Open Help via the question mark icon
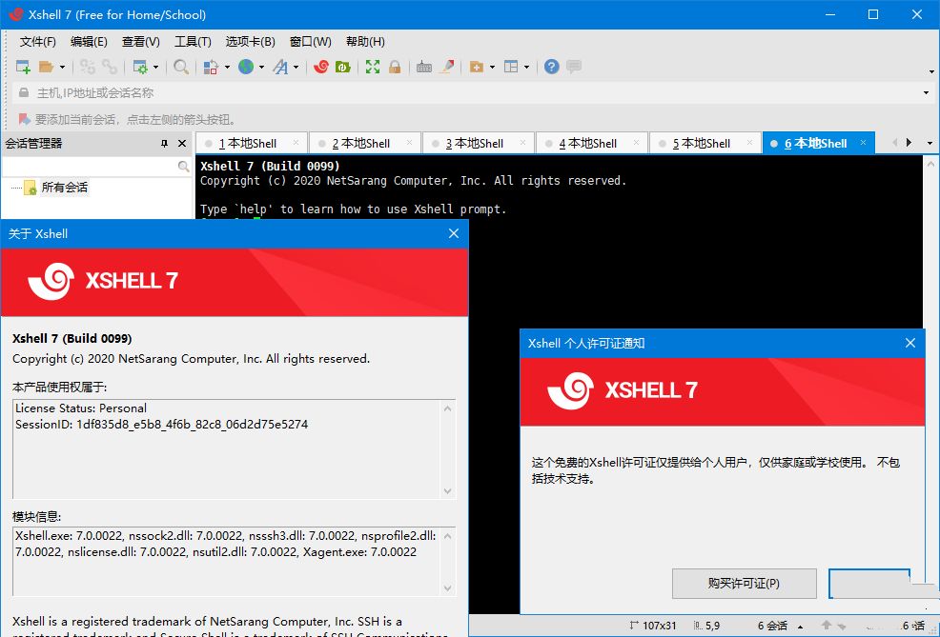 coord(551,67)
